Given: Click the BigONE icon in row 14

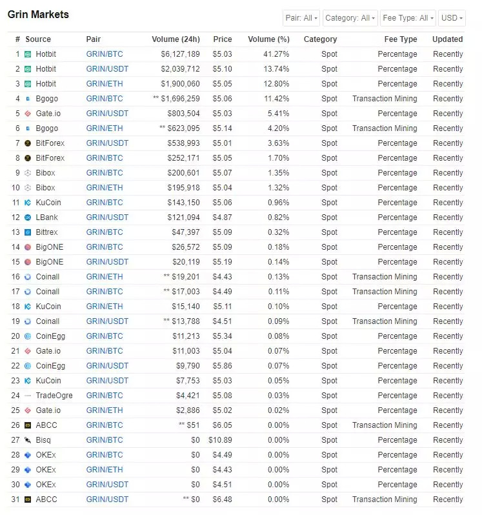Looking at the screenshot, I should coord(28,247).
